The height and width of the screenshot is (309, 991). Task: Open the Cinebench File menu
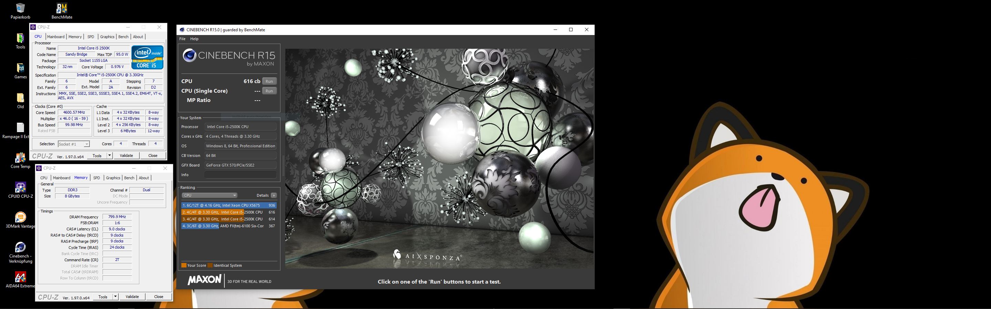click(x=182, y=39)
